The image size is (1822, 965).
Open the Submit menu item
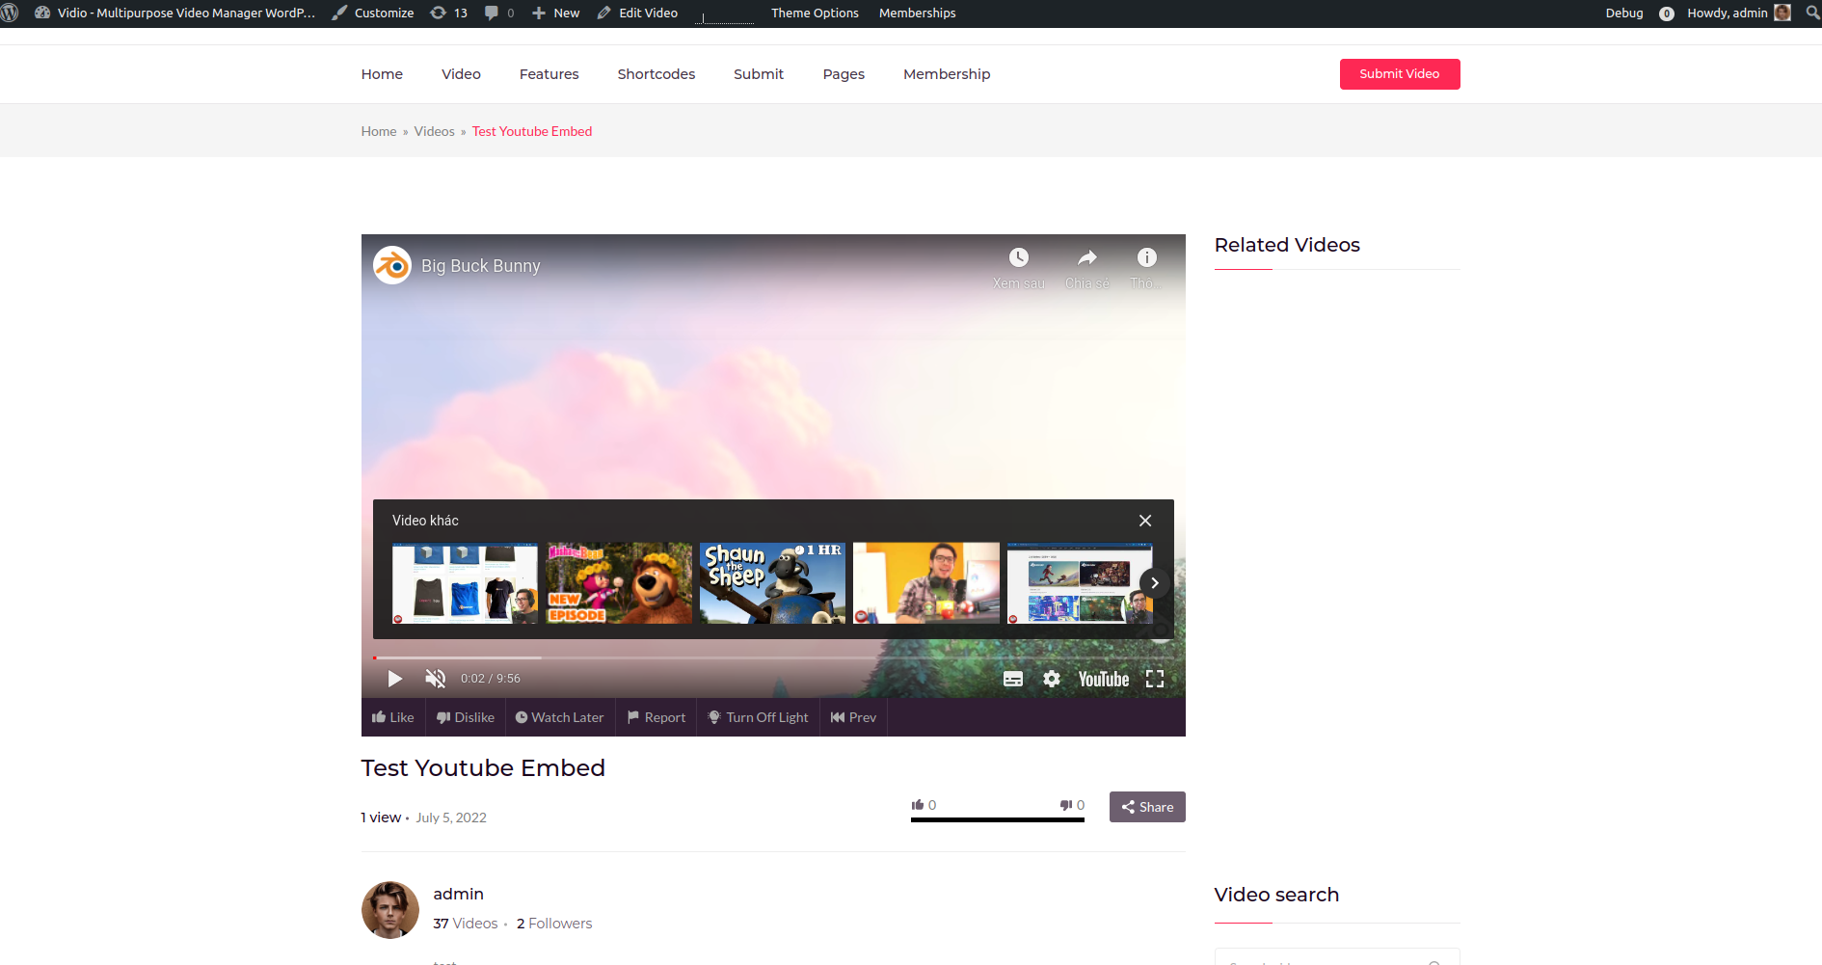click(x=758, y=74)
